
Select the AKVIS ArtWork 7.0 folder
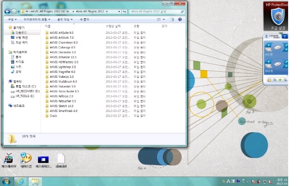60,37
